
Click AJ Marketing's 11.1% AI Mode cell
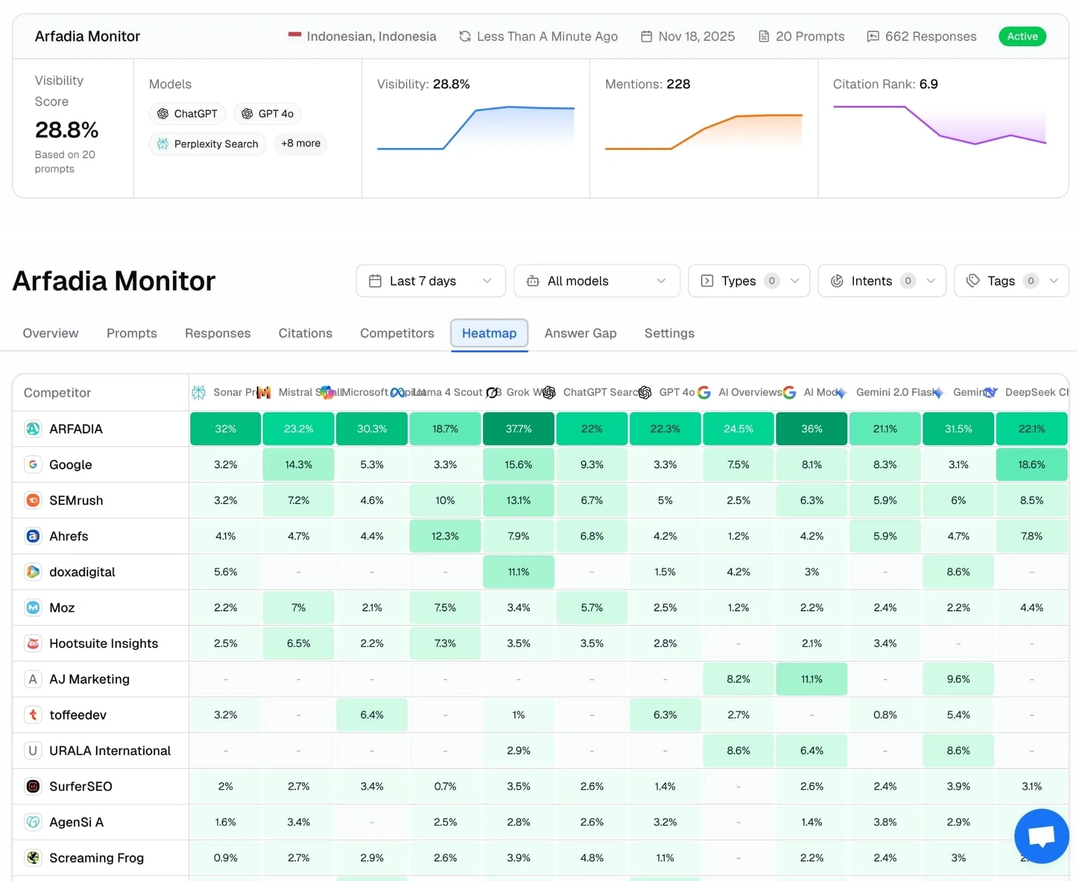click(811, 679)
